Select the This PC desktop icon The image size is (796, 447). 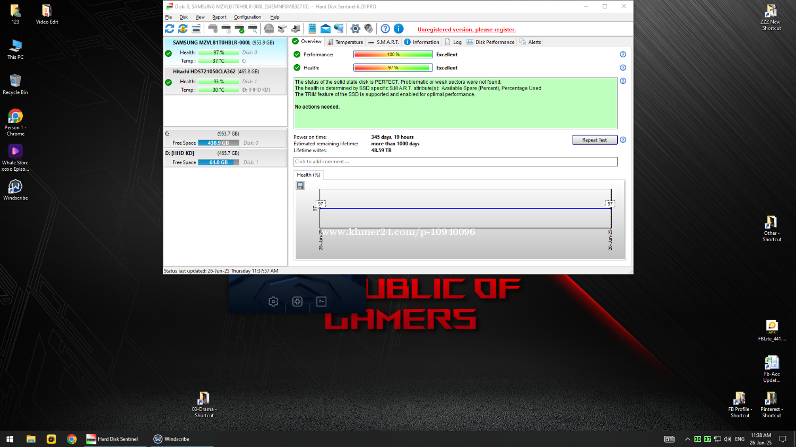click(x=15, y=49)
